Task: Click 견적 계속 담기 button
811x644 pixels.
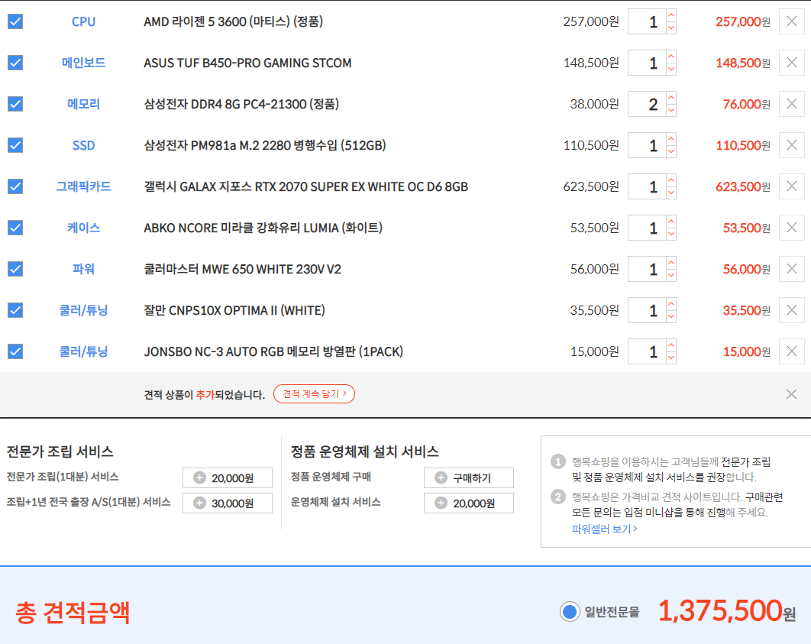Action: pos(314,393)
